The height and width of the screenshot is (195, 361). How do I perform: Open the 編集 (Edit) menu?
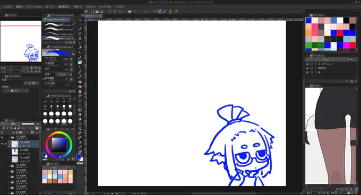[x=19, y=7]
